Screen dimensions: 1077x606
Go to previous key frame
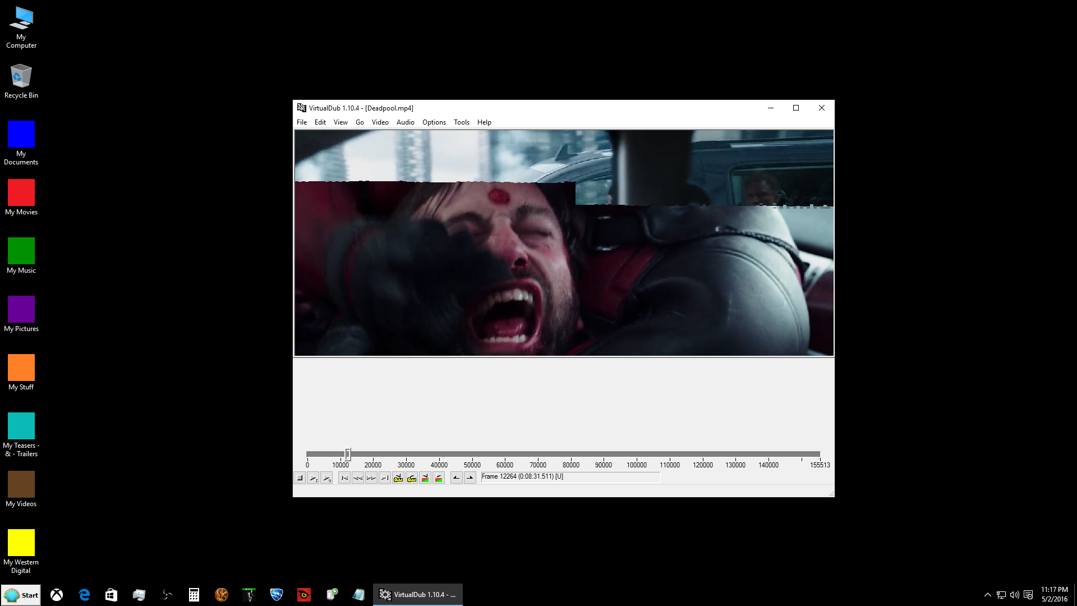click(x=398, y=478)
